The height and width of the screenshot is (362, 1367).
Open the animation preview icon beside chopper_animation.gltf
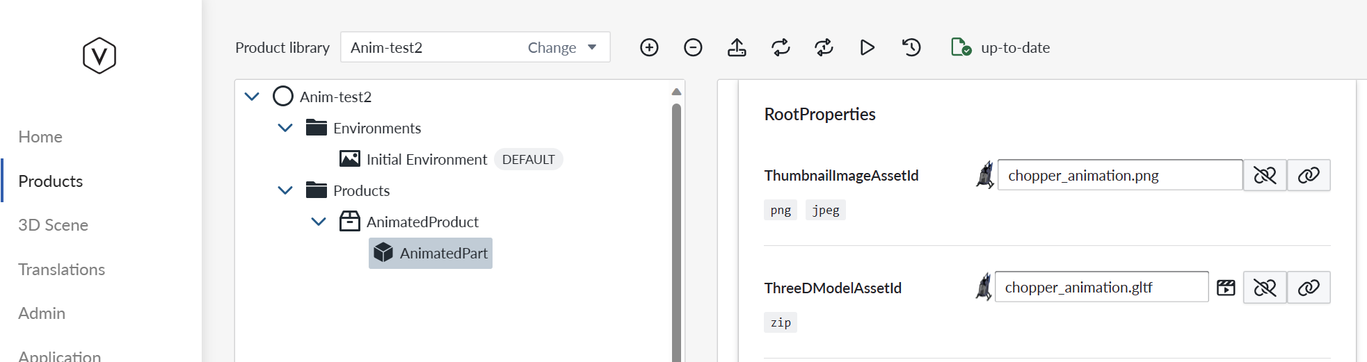(x=1226, y=288)
